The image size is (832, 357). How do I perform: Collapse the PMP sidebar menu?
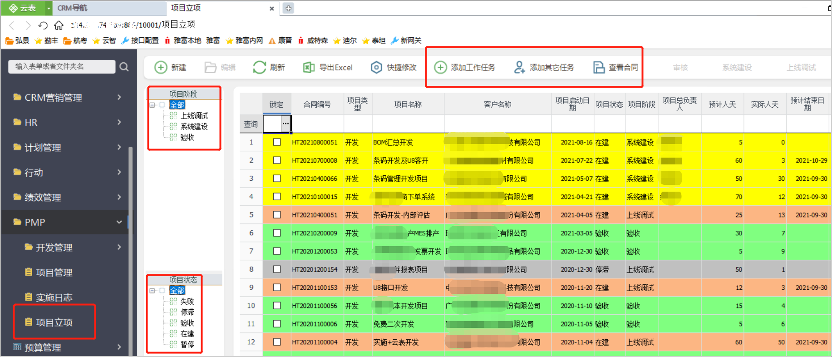[119, 222]
